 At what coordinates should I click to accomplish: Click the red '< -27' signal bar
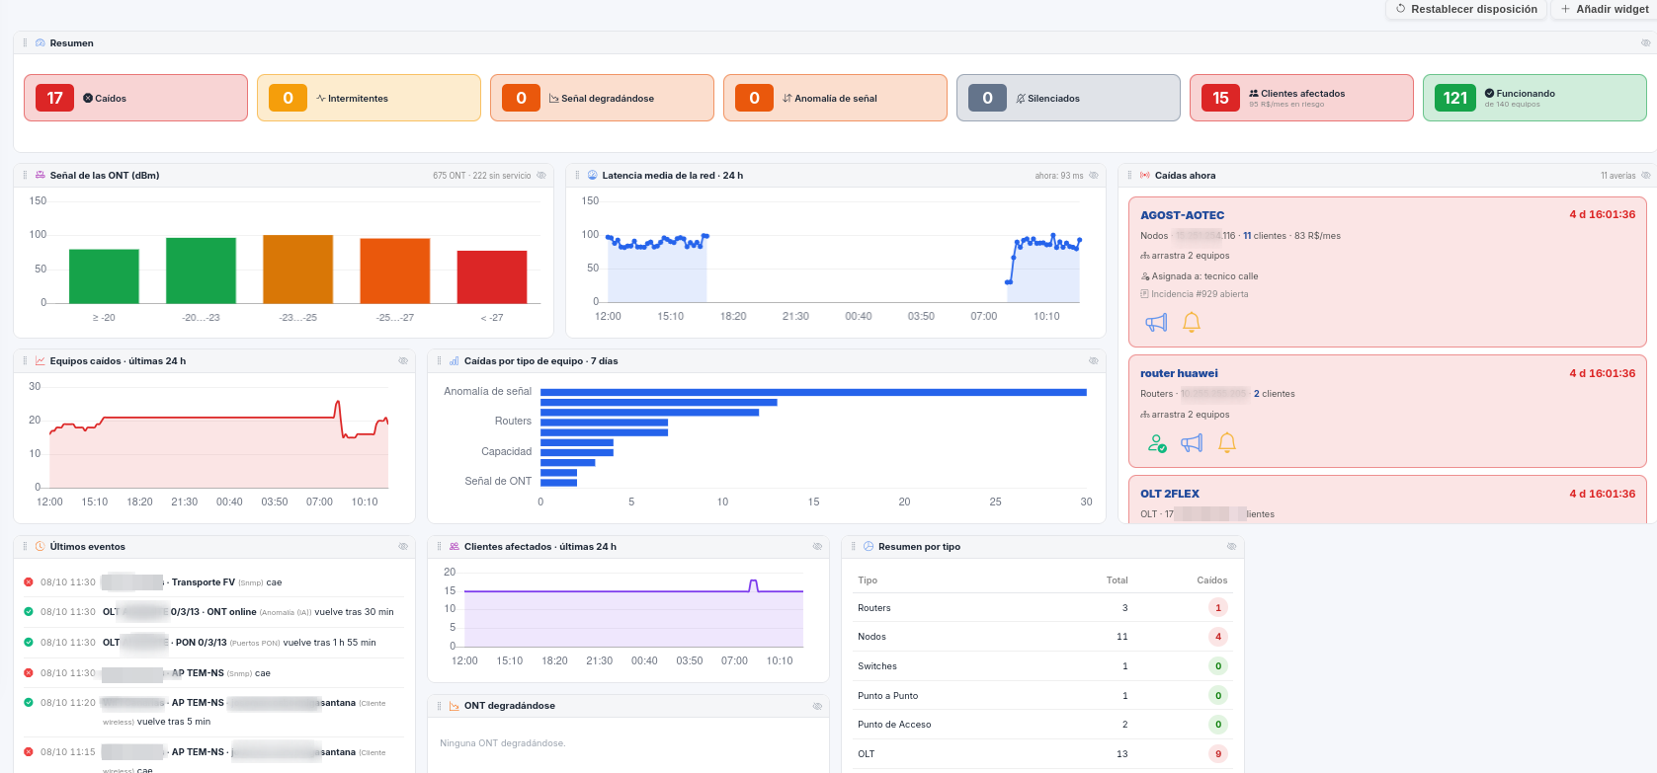point(492,276)
